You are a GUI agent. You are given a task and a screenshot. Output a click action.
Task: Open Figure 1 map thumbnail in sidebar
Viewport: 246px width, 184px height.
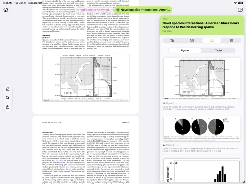pos(202,79)
